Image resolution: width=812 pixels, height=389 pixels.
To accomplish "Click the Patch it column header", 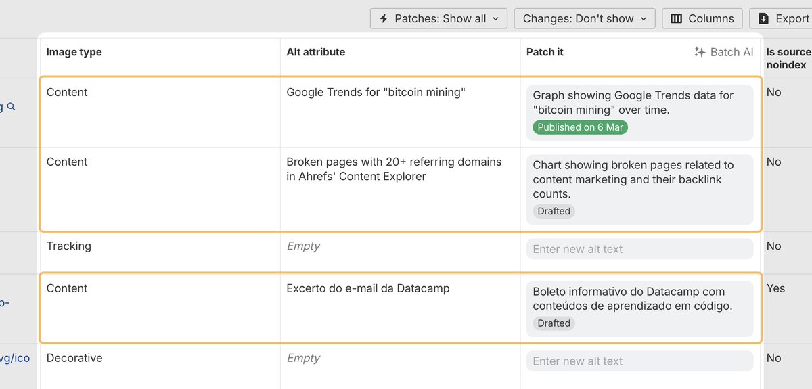I will click(545, 52).
